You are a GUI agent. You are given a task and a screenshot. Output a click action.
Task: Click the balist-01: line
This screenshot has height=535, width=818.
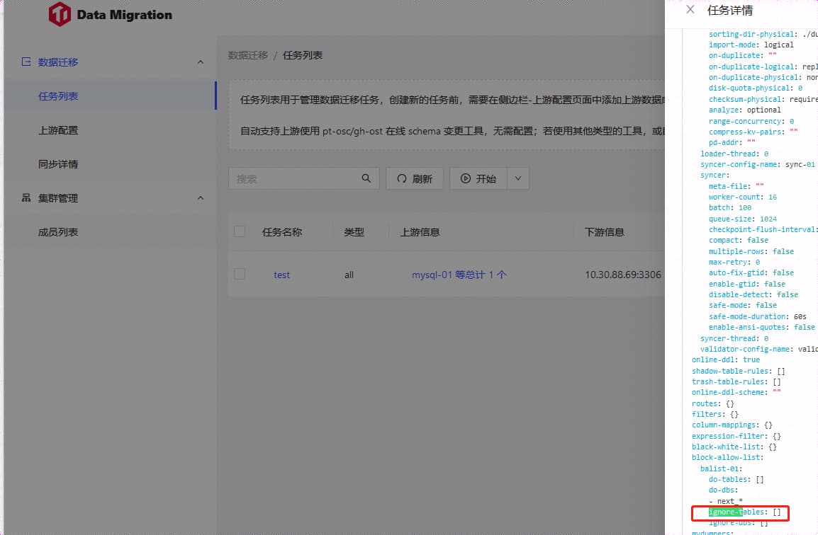pos(721,468)
